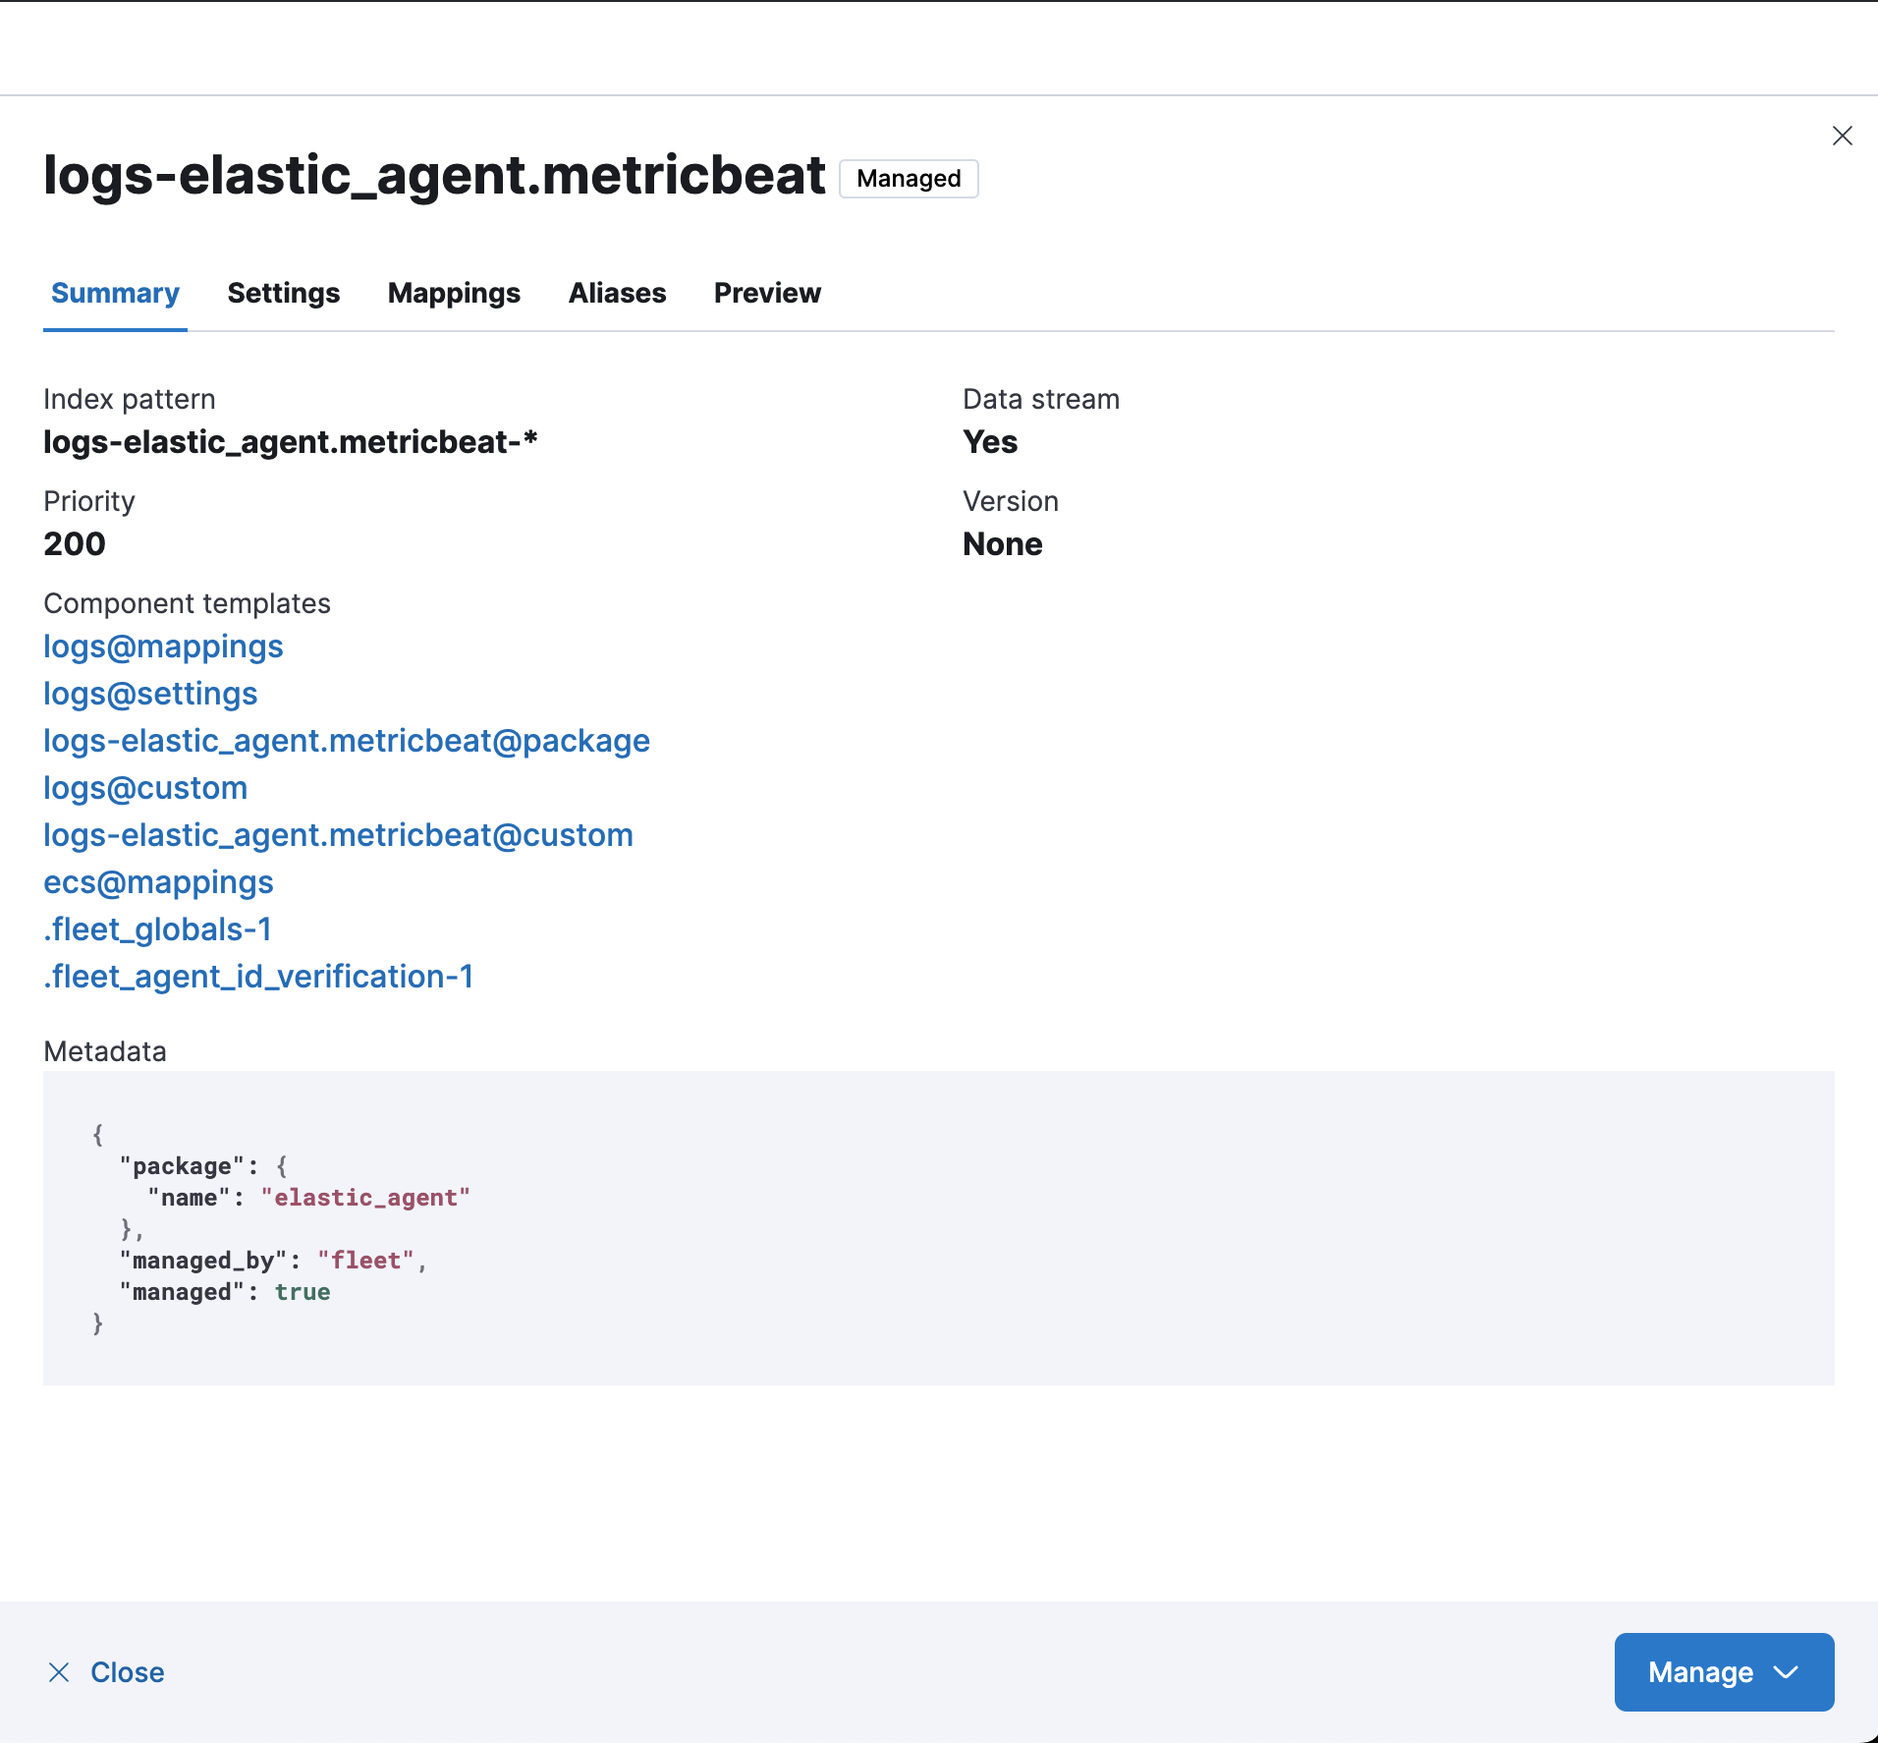Click the "elastic_agent" string in the metadata JSON
This screenshot has height=1743, width=1878.
pos(365,1198)
